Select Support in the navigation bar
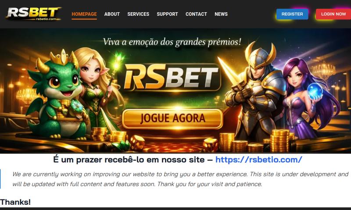The height and width of the screenshot is (210, 351). 167,14
